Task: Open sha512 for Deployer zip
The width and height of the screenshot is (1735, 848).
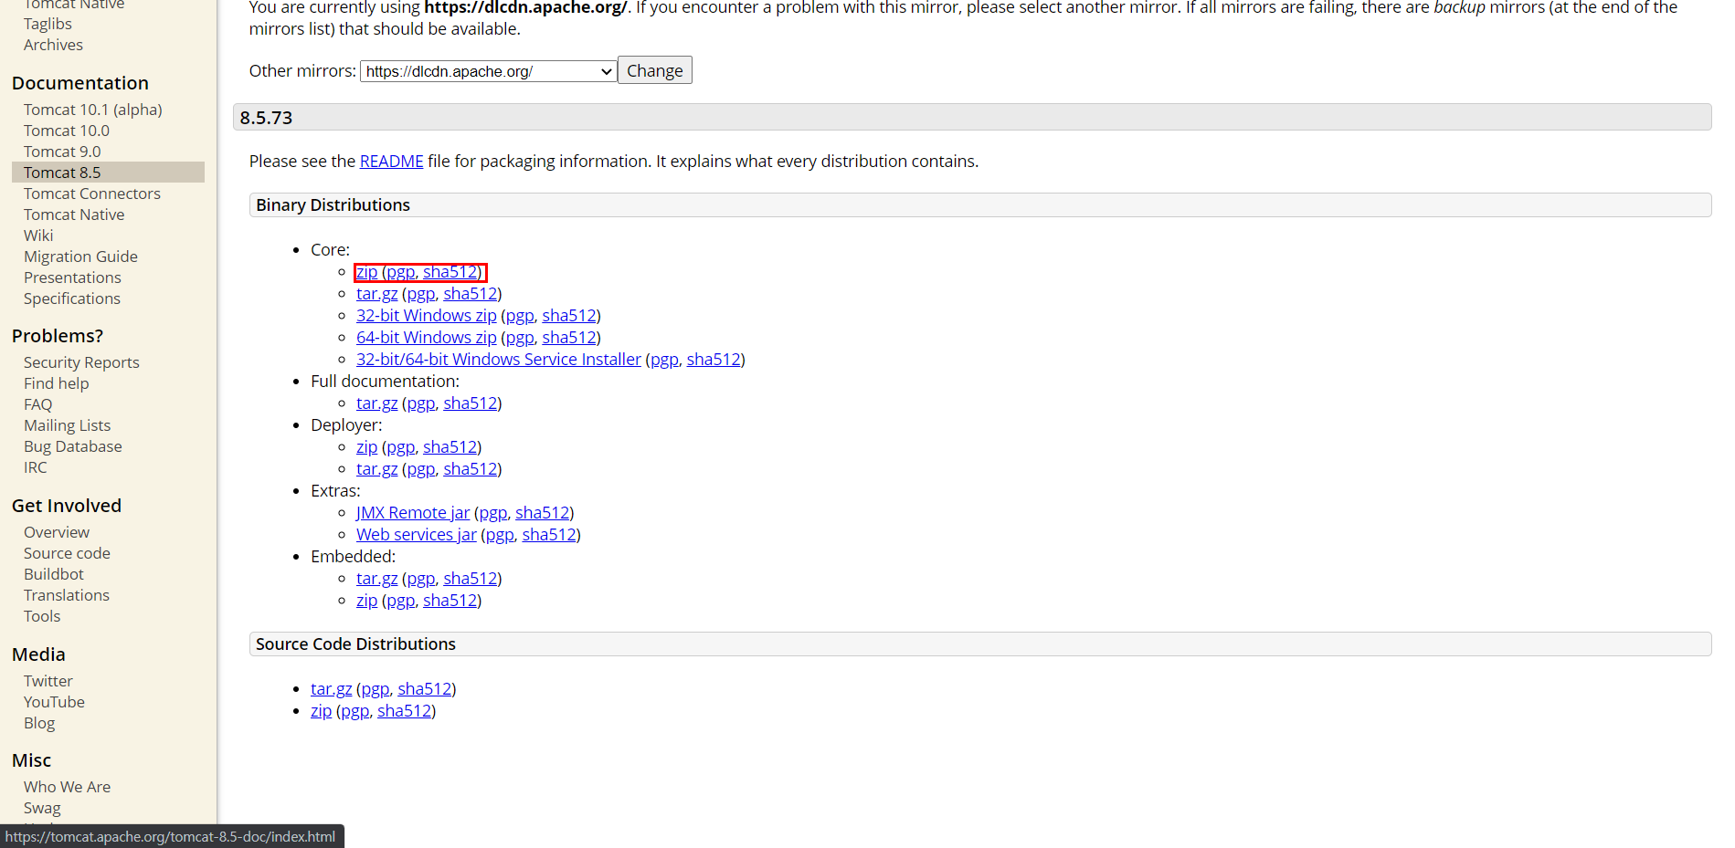Action: (x=450, y=447)
